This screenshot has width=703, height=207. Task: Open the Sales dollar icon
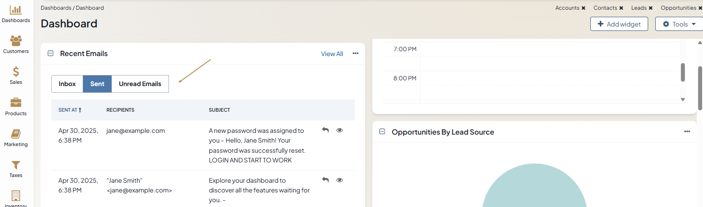[x=16, y=72]
